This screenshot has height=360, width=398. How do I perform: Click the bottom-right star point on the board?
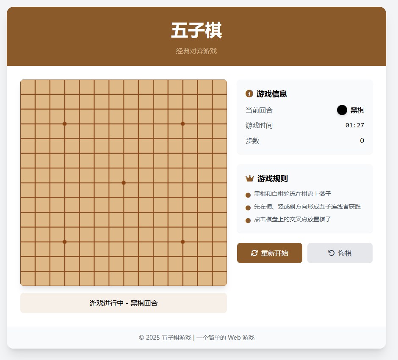pos(182,242)
